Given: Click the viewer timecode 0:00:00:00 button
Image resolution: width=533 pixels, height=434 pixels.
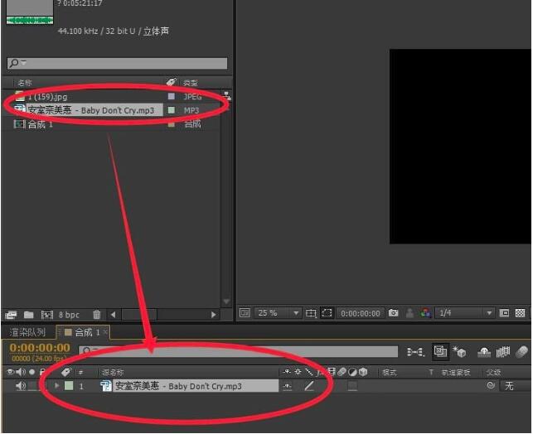Looking at the screenshot, I should coord(360,313).
